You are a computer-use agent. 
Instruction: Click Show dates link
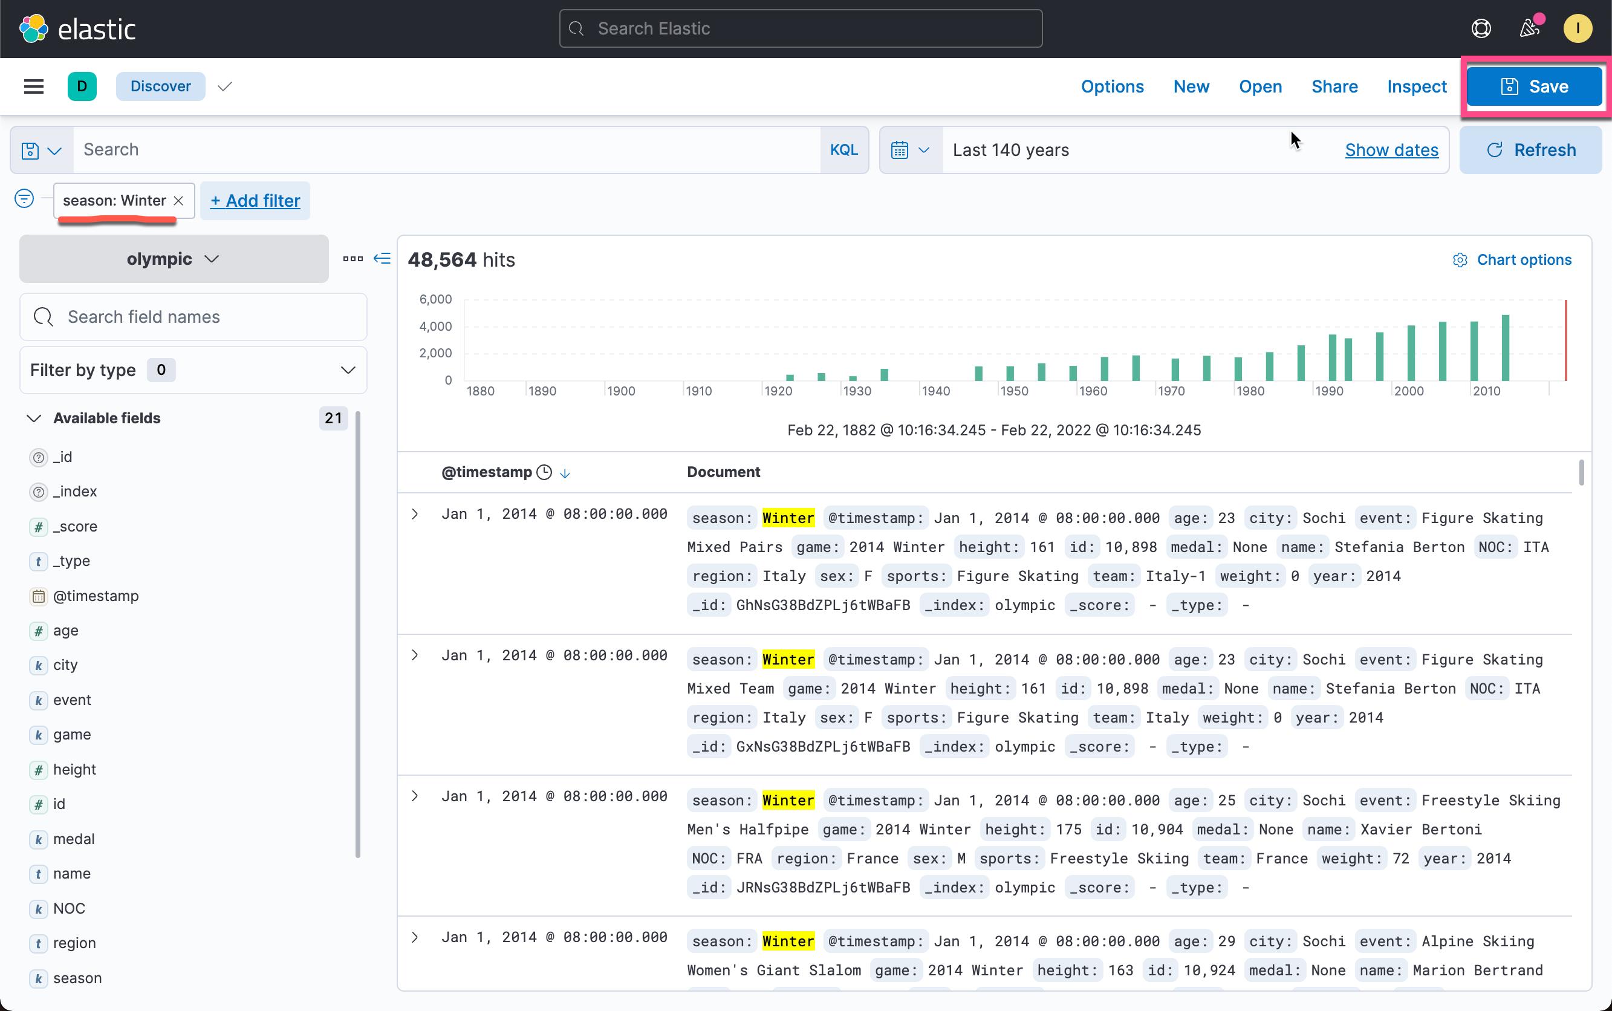[x=1391, y=151]
